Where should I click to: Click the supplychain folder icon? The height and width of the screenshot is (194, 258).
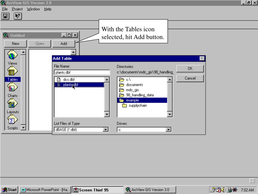124,106
